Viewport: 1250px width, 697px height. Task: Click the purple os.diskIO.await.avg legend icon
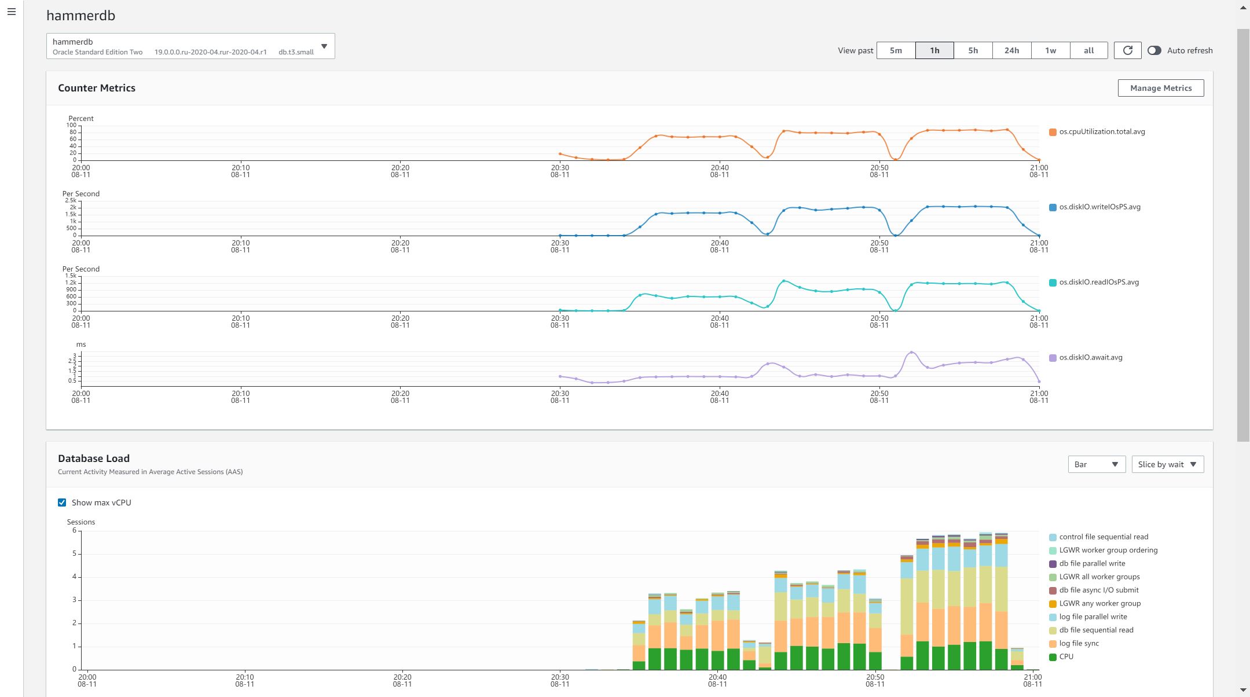coord(1053,358)
